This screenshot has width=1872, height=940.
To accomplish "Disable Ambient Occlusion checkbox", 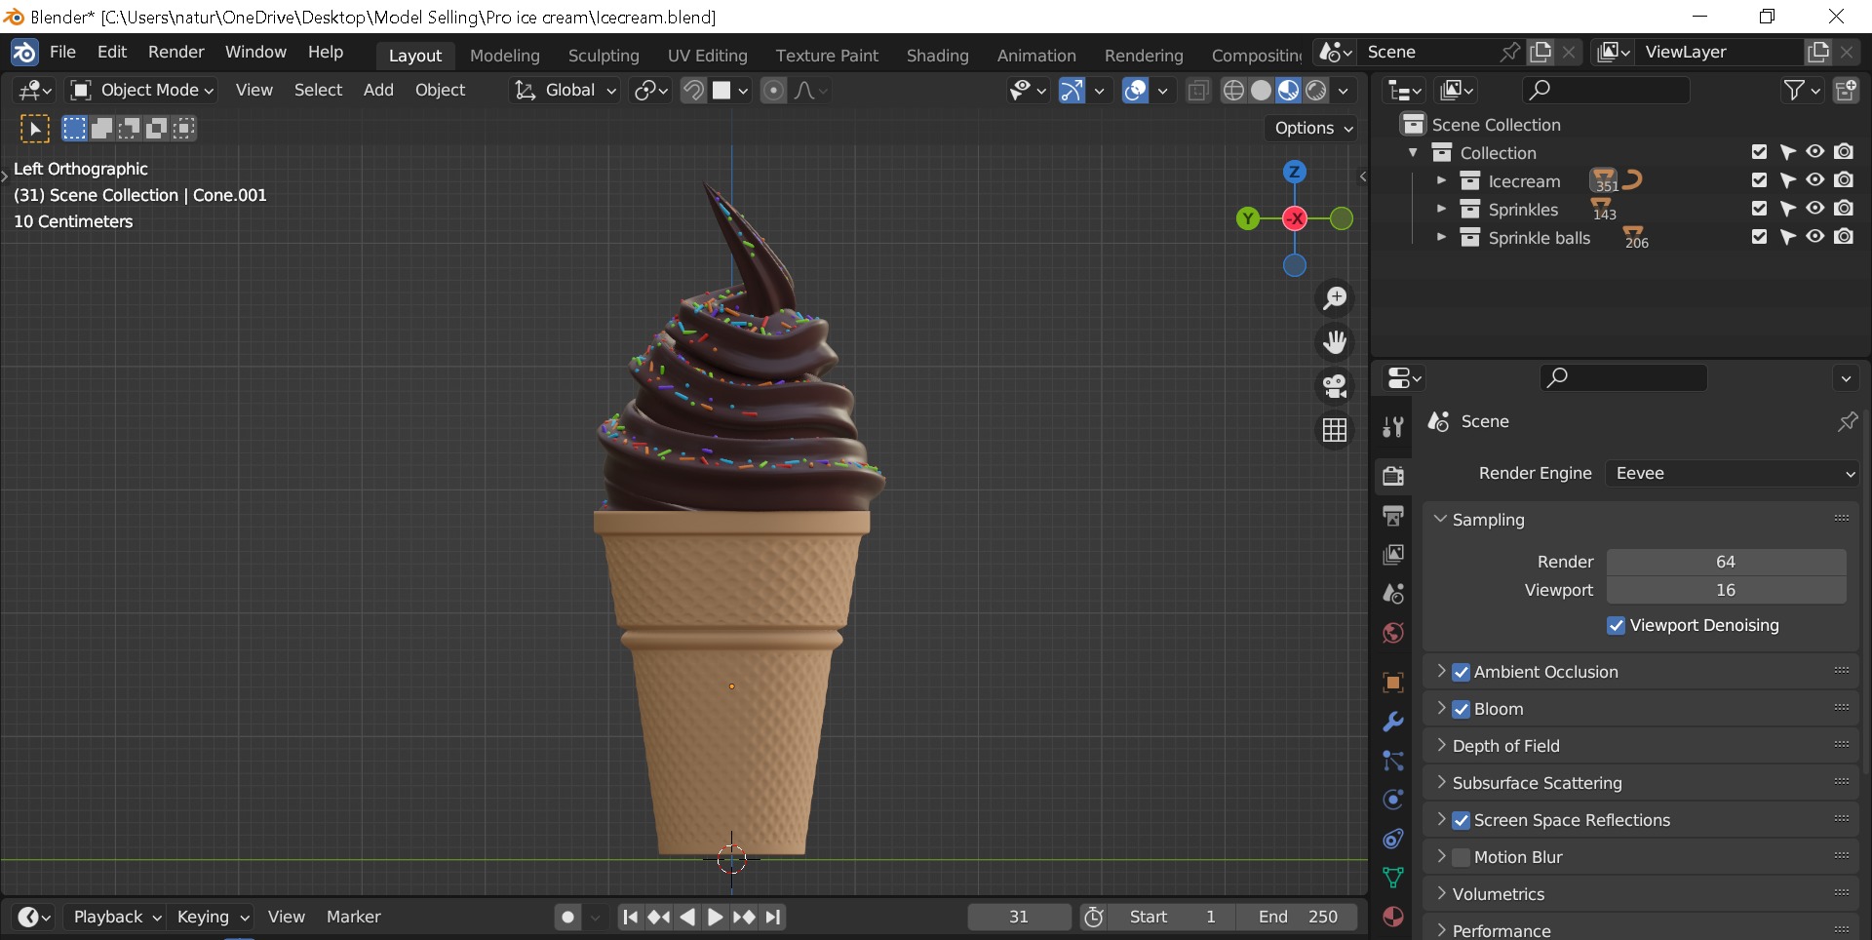I will (x=1461, y=672).
